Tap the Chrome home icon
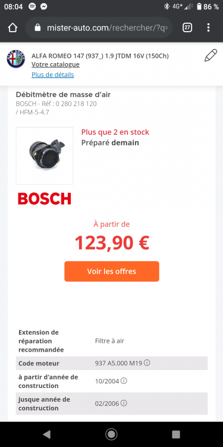 [x=13, y=27]
